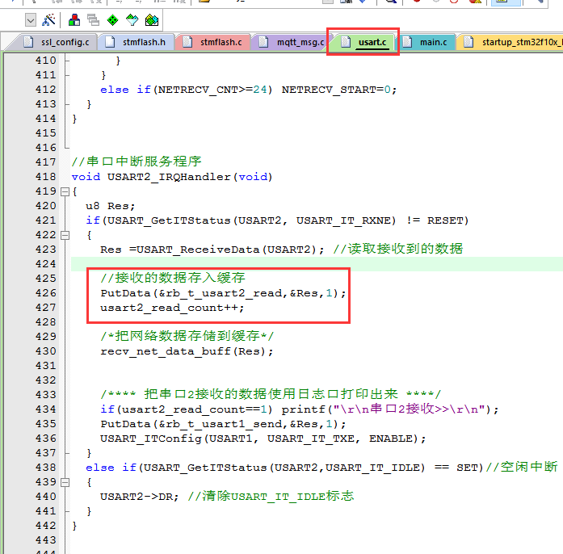Screen dimensions: 563x554
Task: Click 'usart2_read_count++;' statement
Action: pyautogui.click(x=172, y=308)
